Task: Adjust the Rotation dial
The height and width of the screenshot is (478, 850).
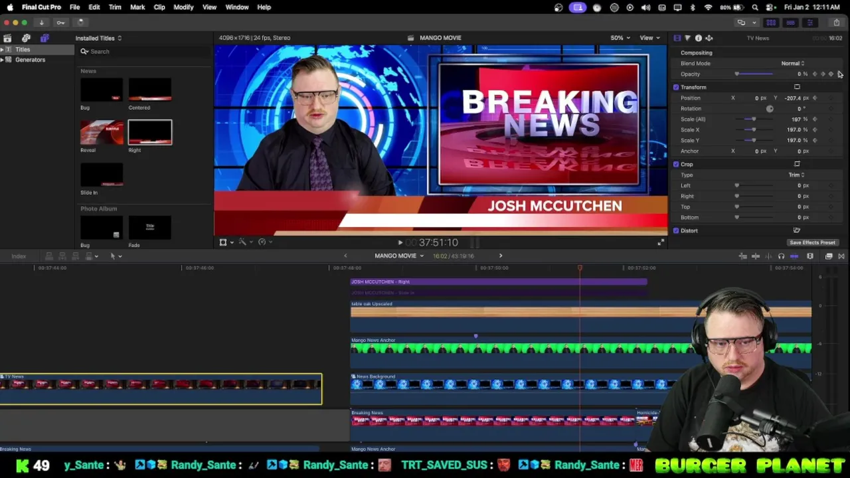Action: click(x=770, y=108)
